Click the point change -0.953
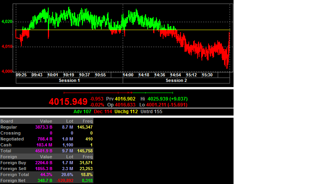Image resolution: width=323 pixels, height=184 pixels. [97, 99]
